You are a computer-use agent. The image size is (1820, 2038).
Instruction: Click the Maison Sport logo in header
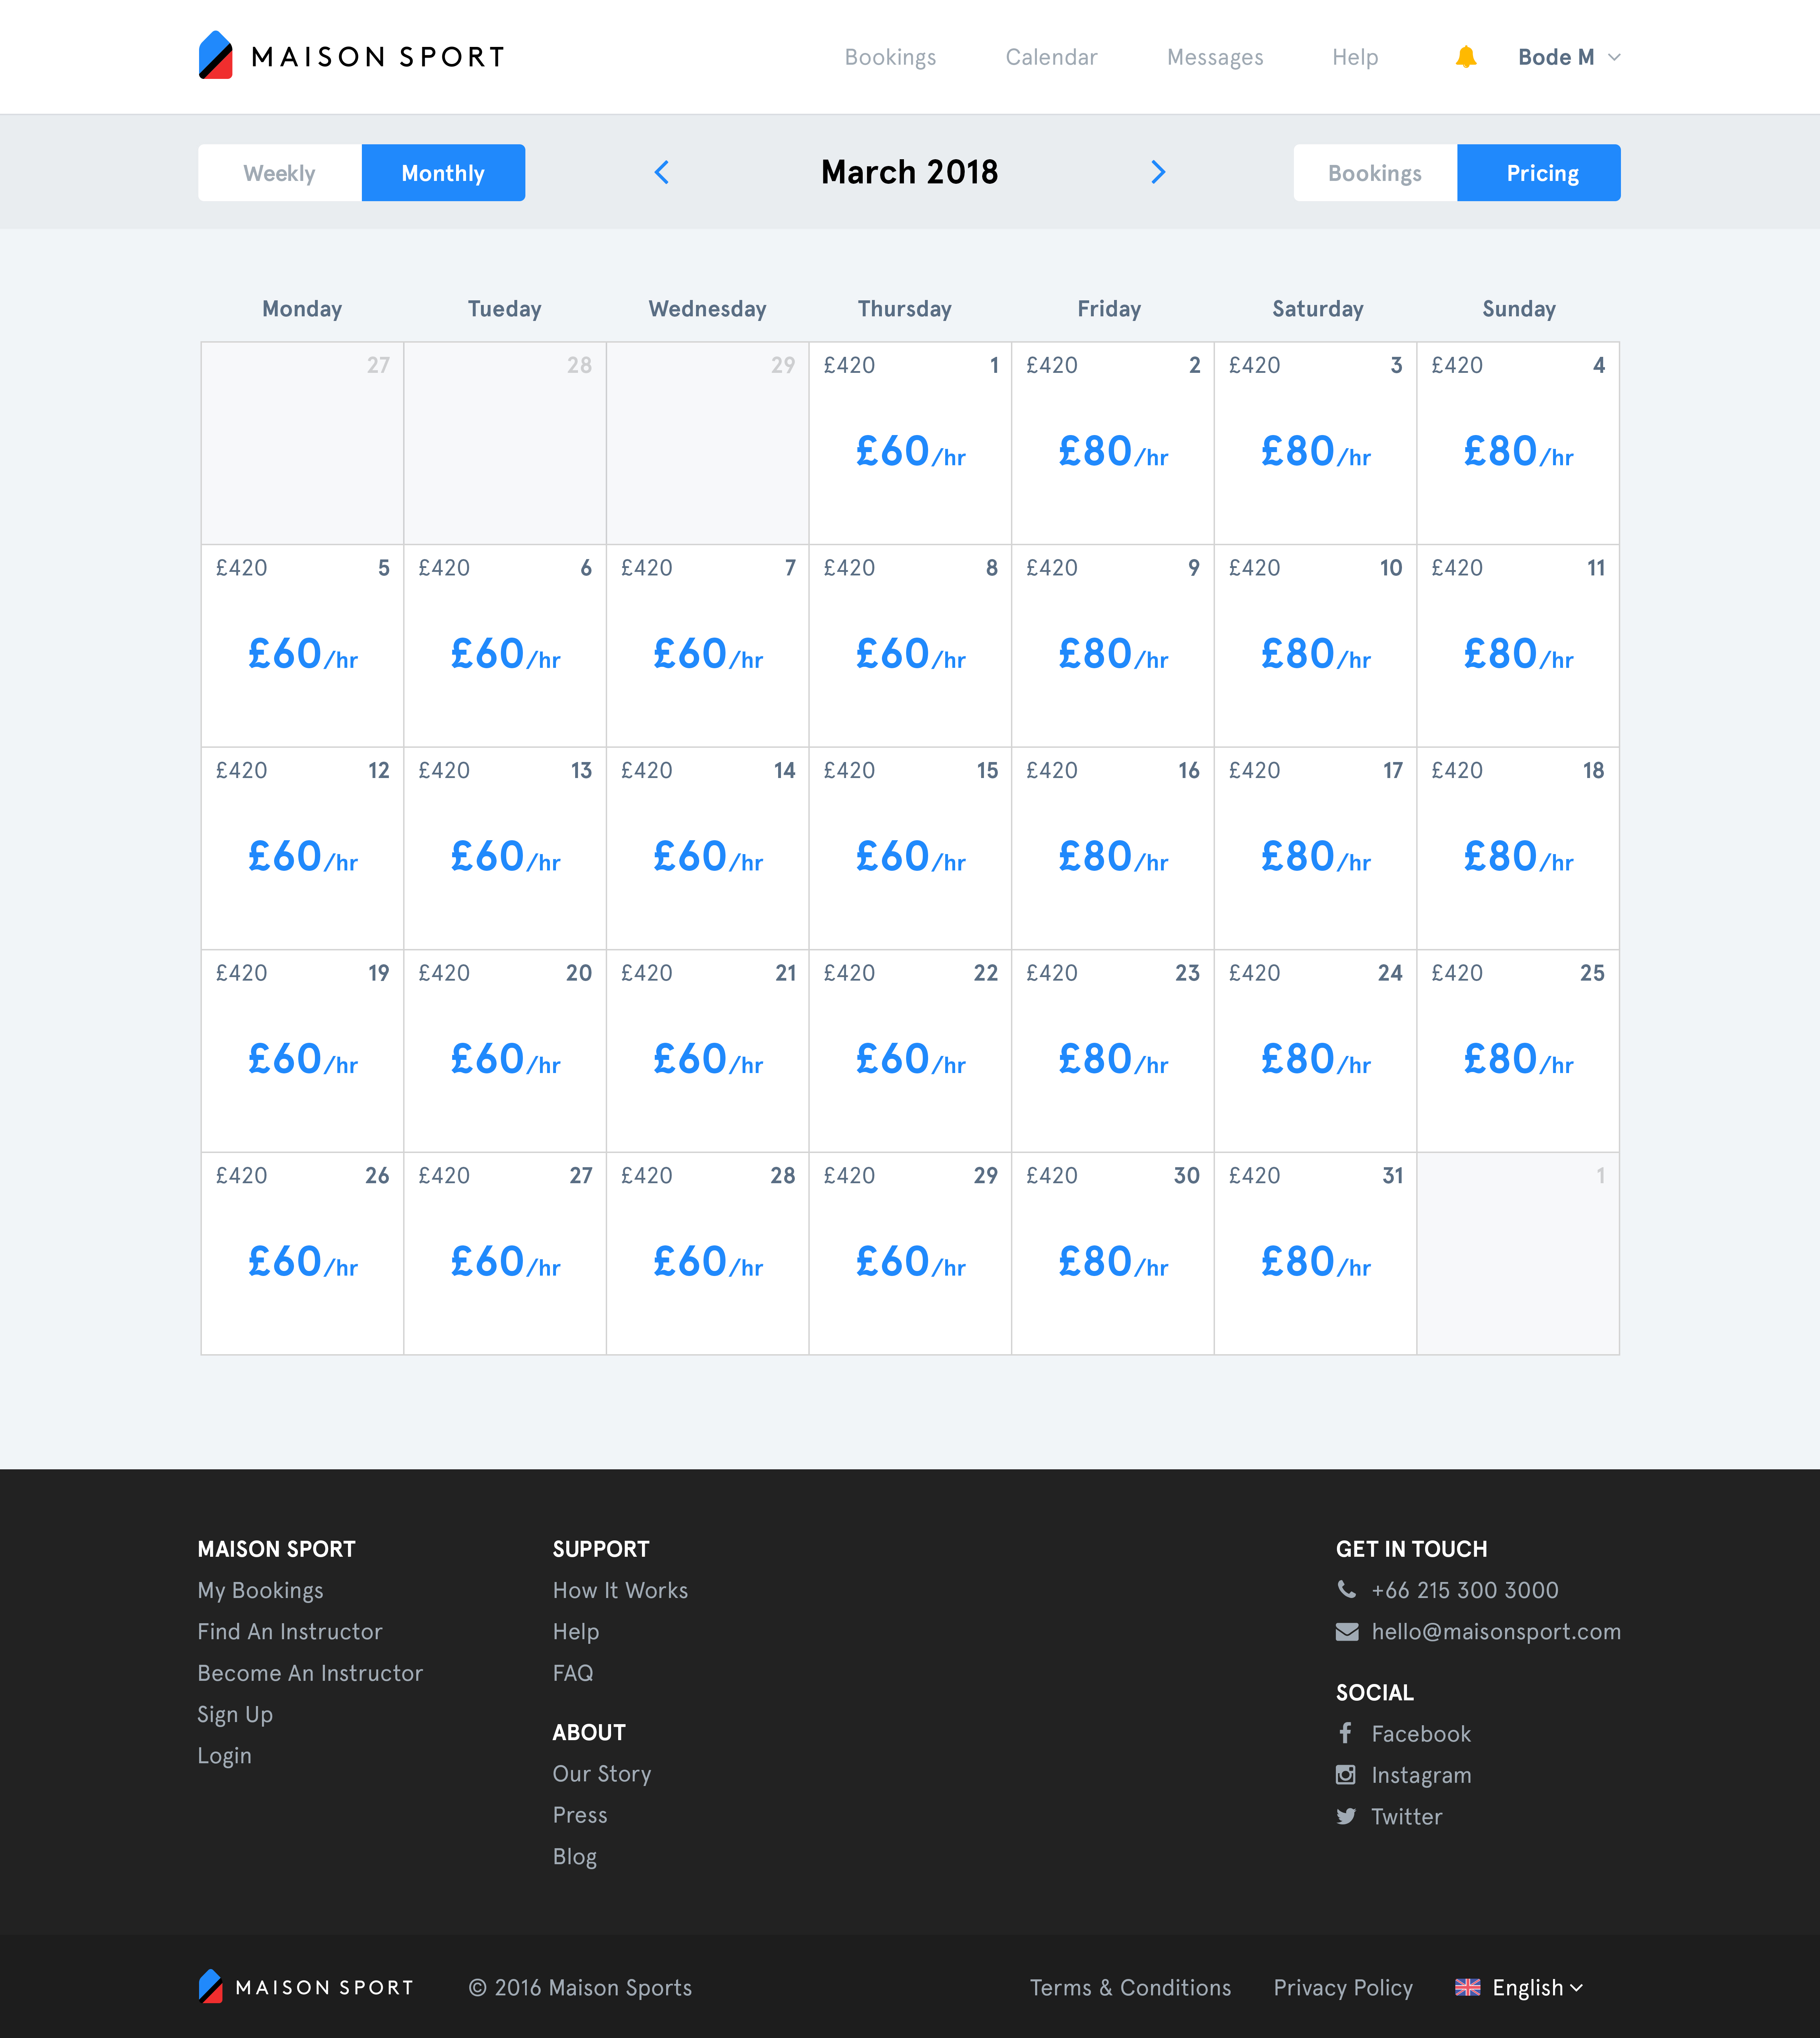(x=351, y=56)
